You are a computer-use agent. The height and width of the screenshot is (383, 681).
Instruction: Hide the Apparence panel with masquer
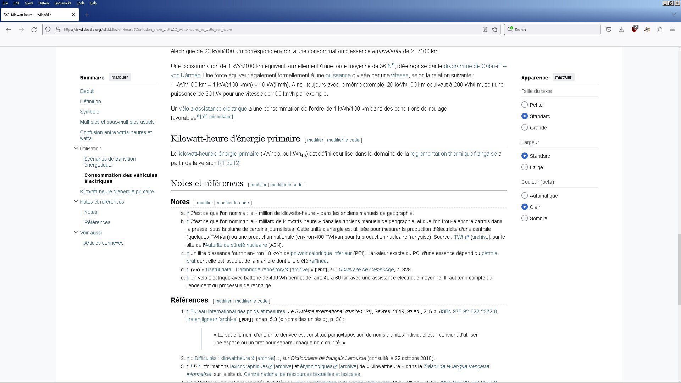(563, 77)
